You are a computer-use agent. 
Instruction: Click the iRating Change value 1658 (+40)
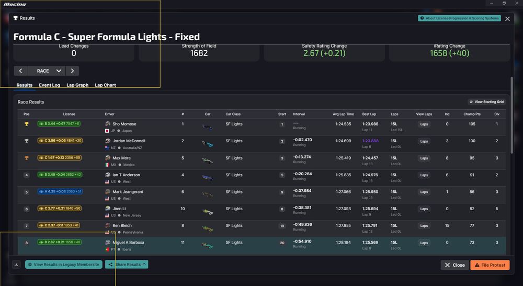pos(450,53)
